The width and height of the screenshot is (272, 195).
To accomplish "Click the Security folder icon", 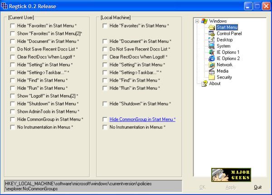I will tap(212, 77).
